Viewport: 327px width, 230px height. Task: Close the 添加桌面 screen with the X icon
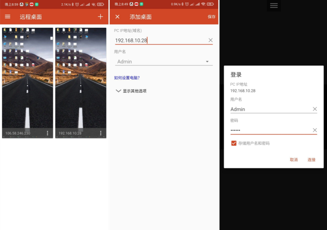[x=117, y=16]
